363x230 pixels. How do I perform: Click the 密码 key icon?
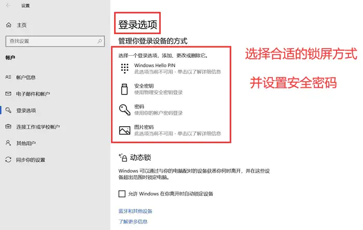click(124, 110)
